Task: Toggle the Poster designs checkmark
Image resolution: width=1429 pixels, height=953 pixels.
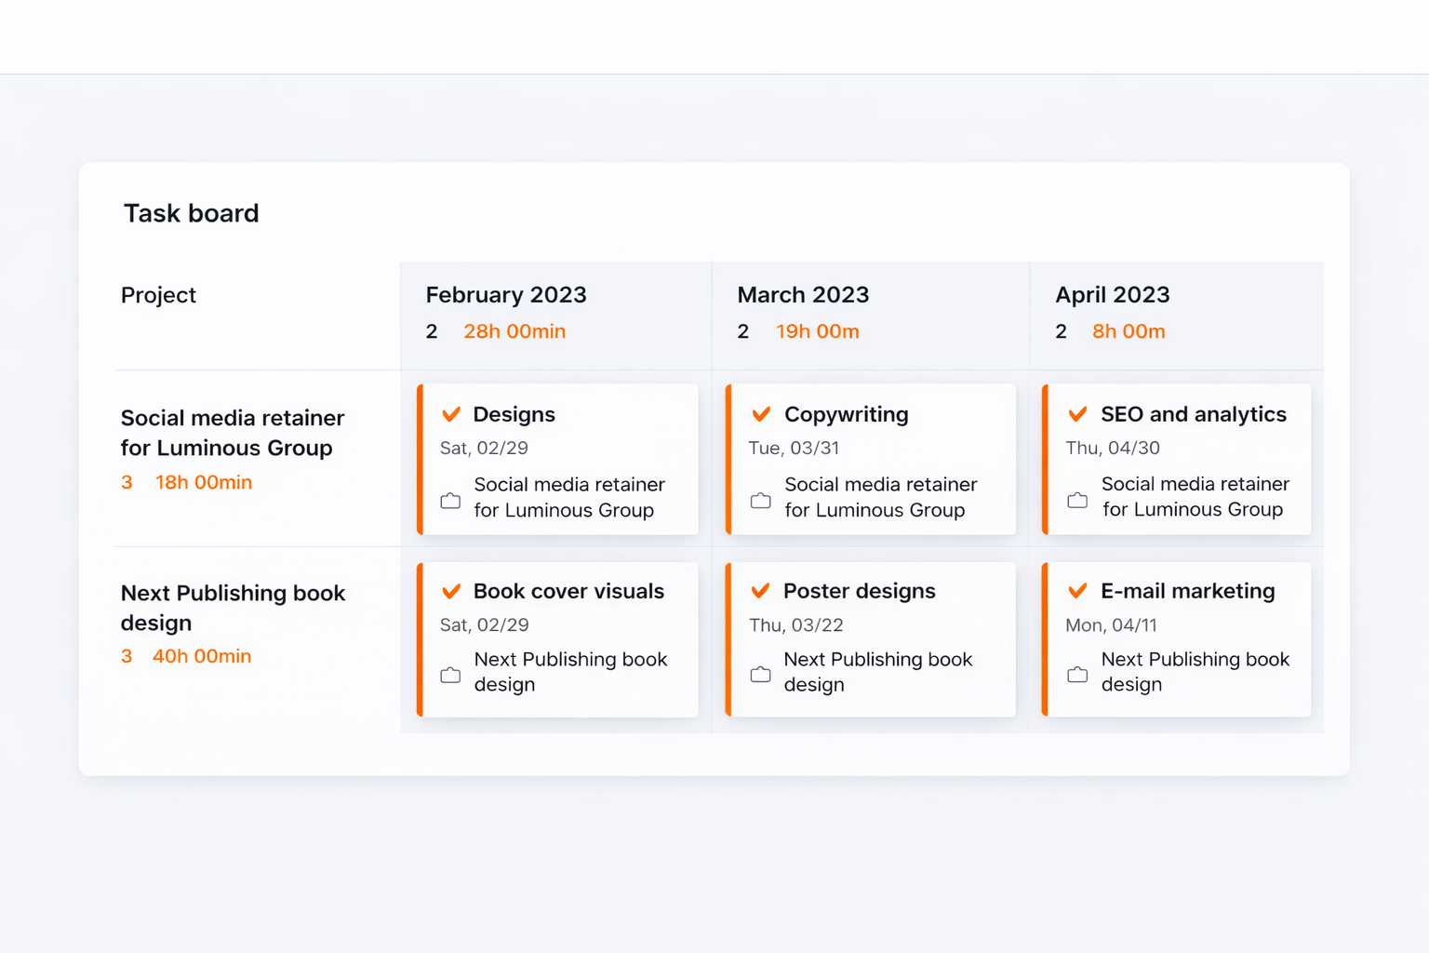Action: pyautogui.click(x=760, y=591)
